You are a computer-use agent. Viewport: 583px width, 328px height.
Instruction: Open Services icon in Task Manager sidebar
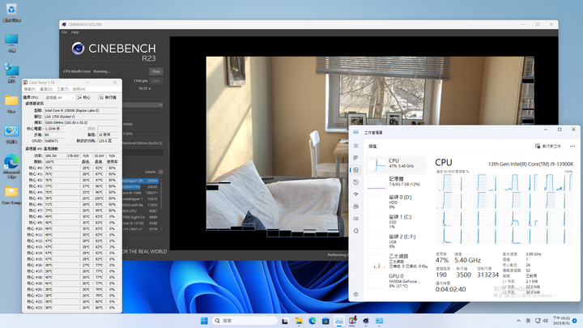click(355, 231)
